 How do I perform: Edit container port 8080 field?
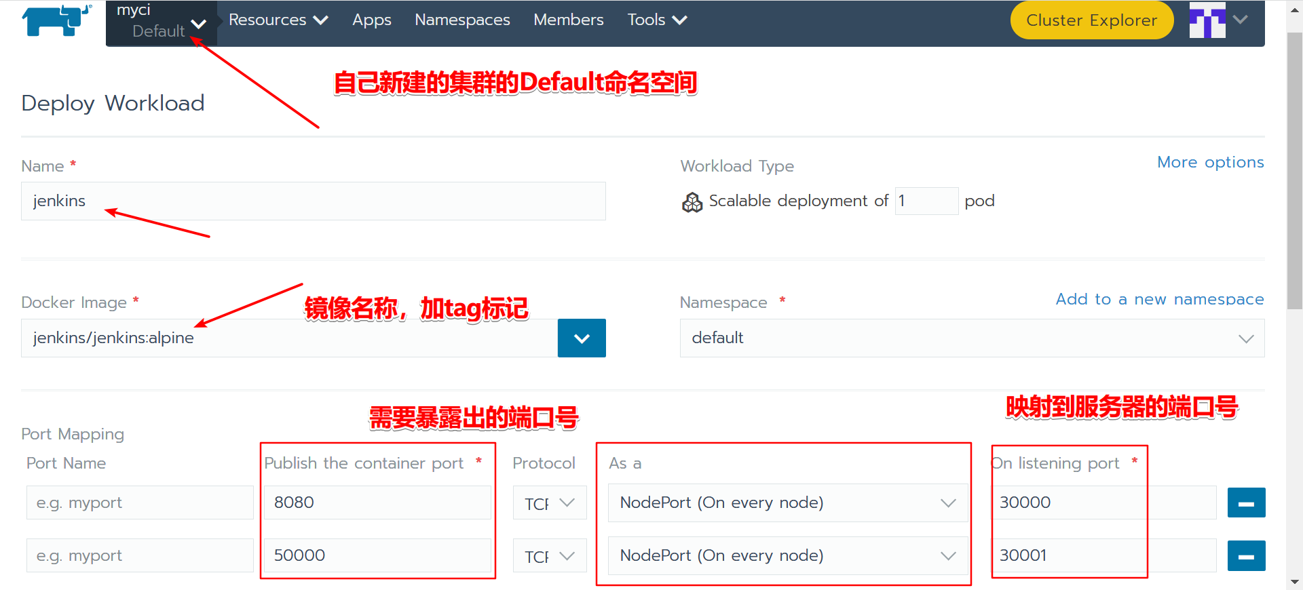(377, 503)
